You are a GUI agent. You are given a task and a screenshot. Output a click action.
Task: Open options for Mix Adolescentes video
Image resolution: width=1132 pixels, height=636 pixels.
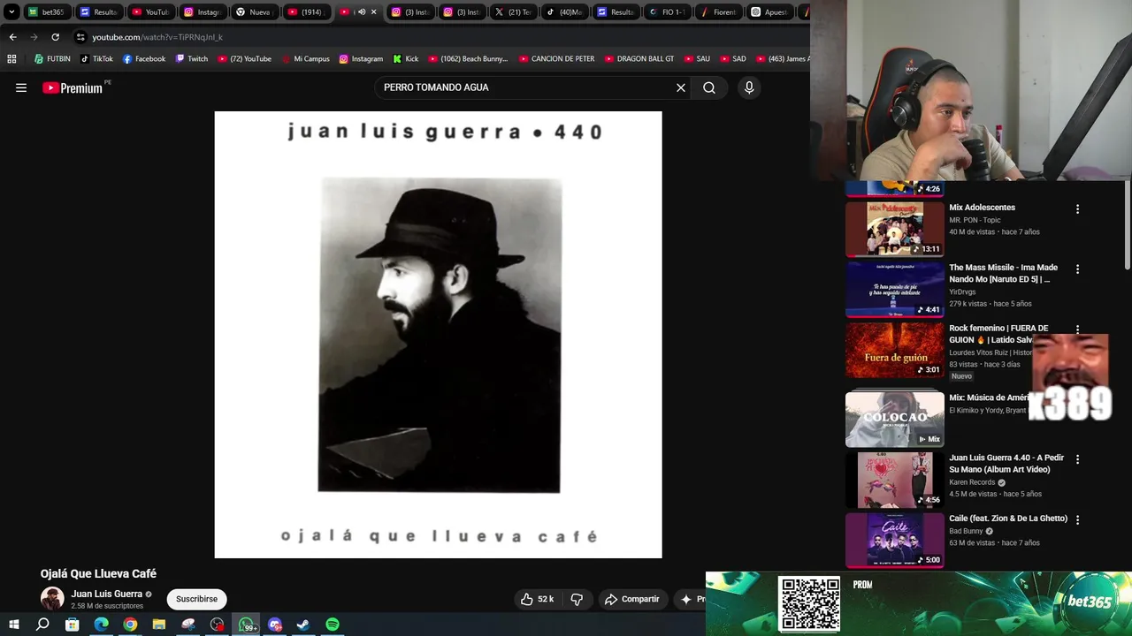(1077, 209)
